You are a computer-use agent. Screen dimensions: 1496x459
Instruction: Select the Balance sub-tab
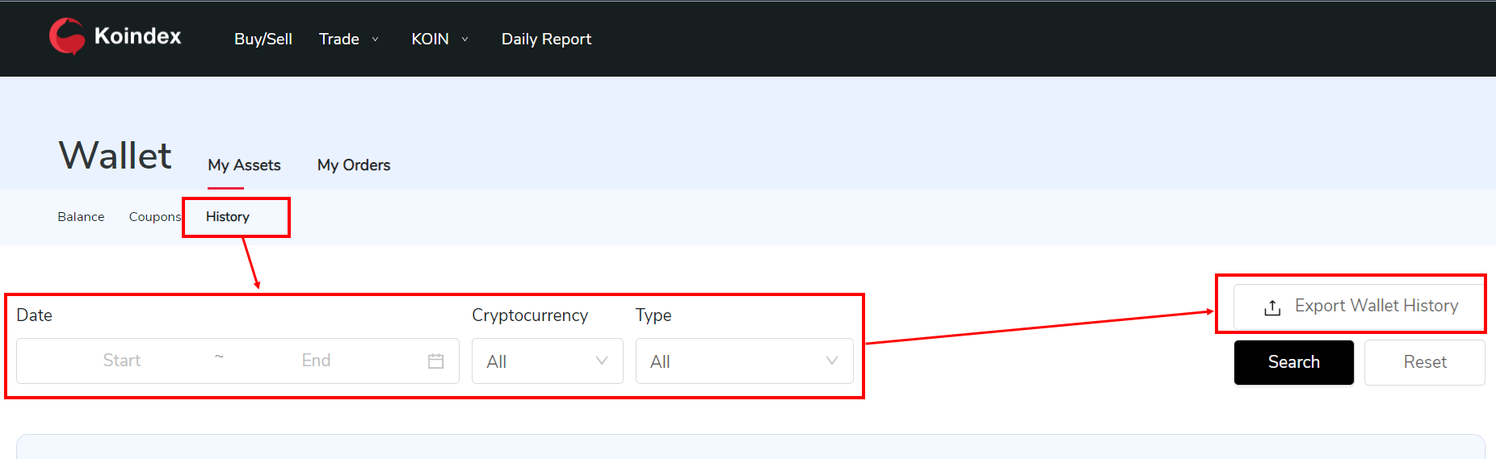pyautogui.click(x=81, y=217)
